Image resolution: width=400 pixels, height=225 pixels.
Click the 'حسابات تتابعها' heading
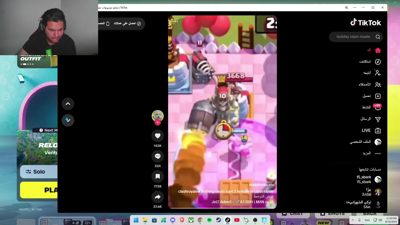coord(370,169)
